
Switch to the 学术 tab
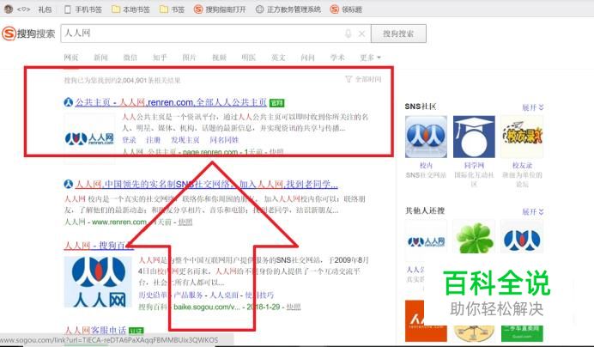click(x=337, y=58)
